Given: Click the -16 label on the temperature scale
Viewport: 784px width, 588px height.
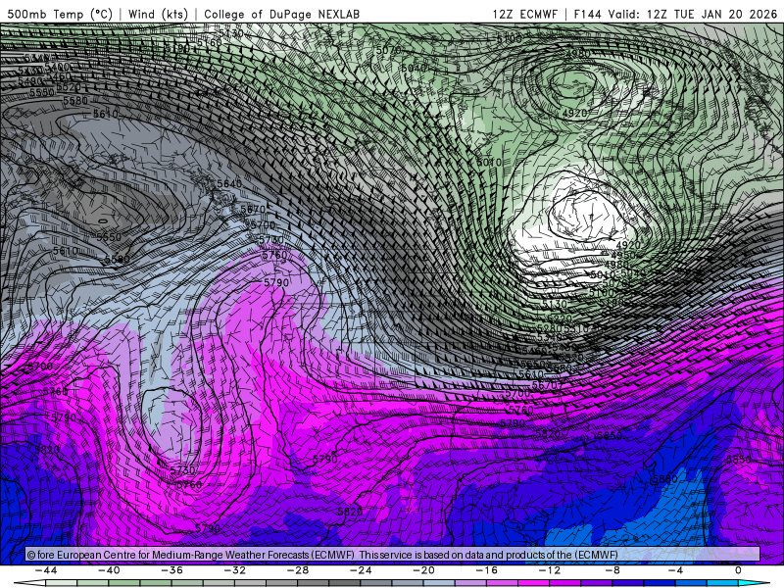Looking at the screenshot, I should pyautogui.click(x=486, y=570).
